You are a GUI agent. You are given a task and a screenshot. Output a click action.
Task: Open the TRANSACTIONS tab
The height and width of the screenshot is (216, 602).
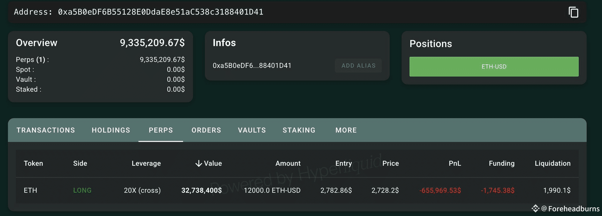46,130
